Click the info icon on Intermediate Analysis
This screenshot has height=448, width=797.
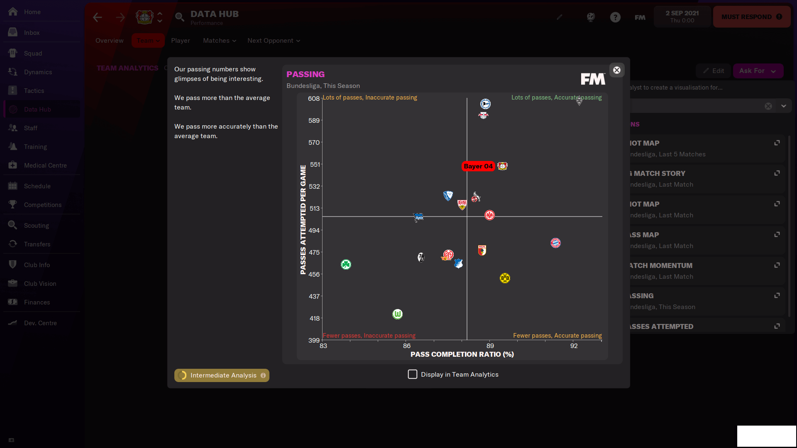[x=263, y=375]
